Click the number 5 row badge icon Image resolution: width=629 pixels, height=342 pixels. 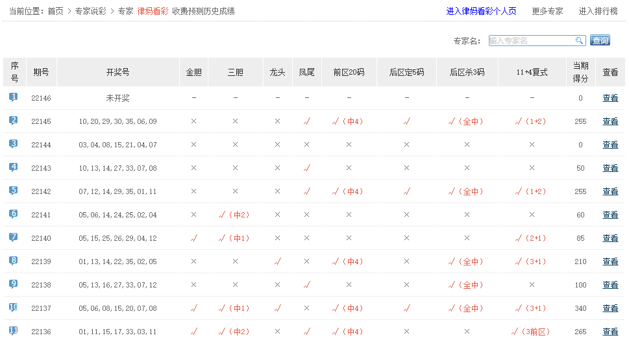point(14,191)
